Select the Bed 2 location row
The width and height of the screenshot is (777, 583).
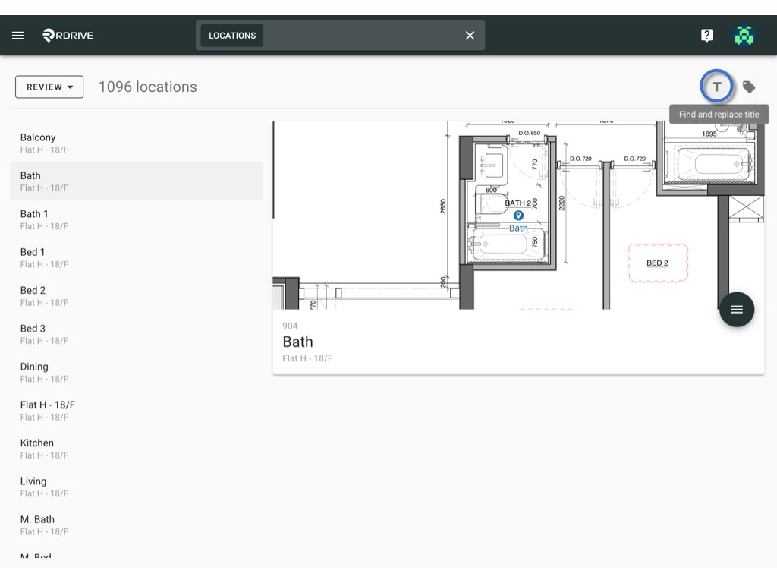pyautogui.click(x=137, y=296)
